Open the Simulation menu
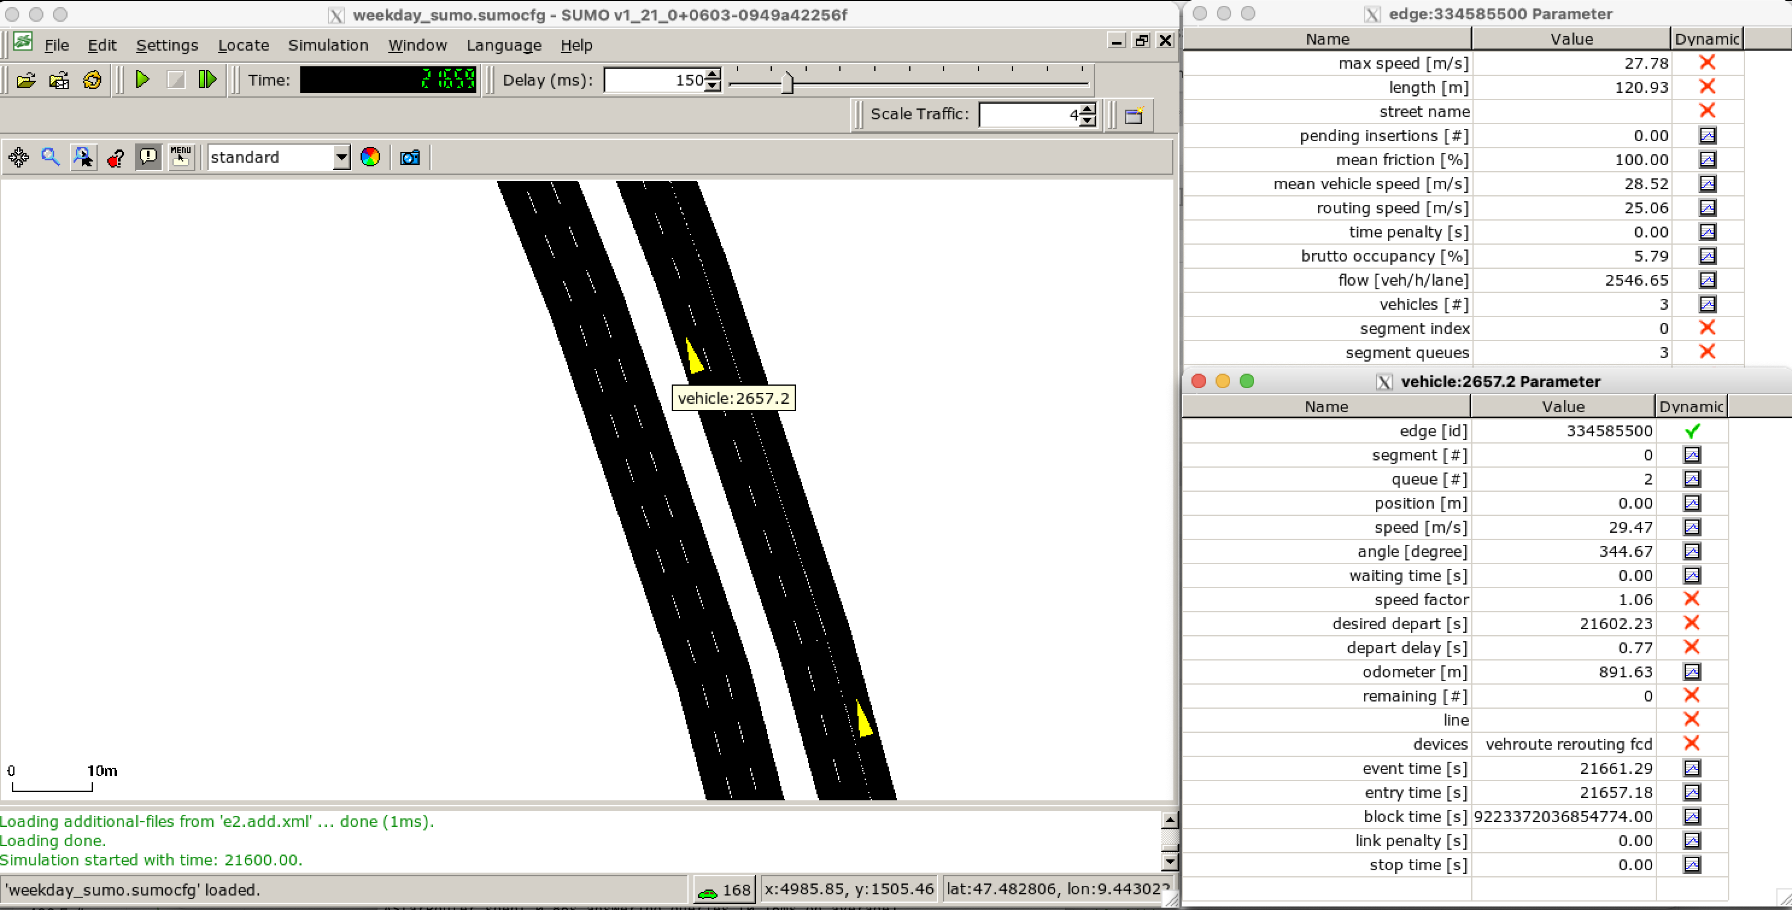Viewport: 1792px width, 910px height. click(x=329, y=45)
